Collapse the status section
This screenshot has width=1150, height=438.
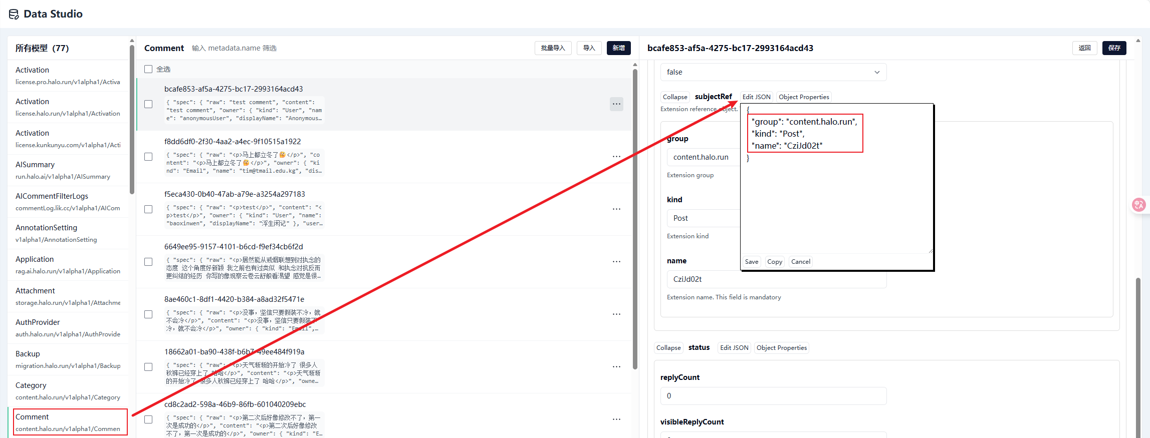(x=668, y=348)
